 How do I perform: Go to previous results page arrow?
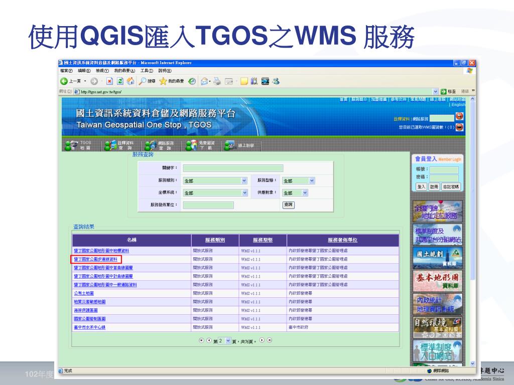209,340
